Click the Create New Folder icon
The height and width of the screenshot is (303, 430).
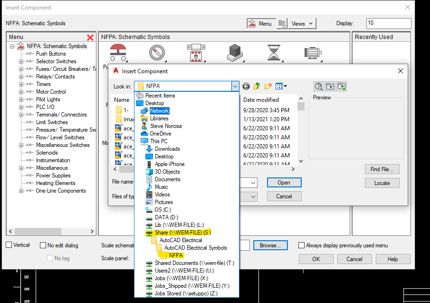268,86
